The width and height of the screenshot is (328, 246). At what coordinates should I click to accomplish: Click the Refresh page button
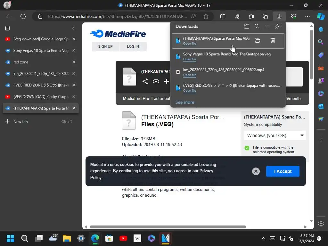click(23, 16)
